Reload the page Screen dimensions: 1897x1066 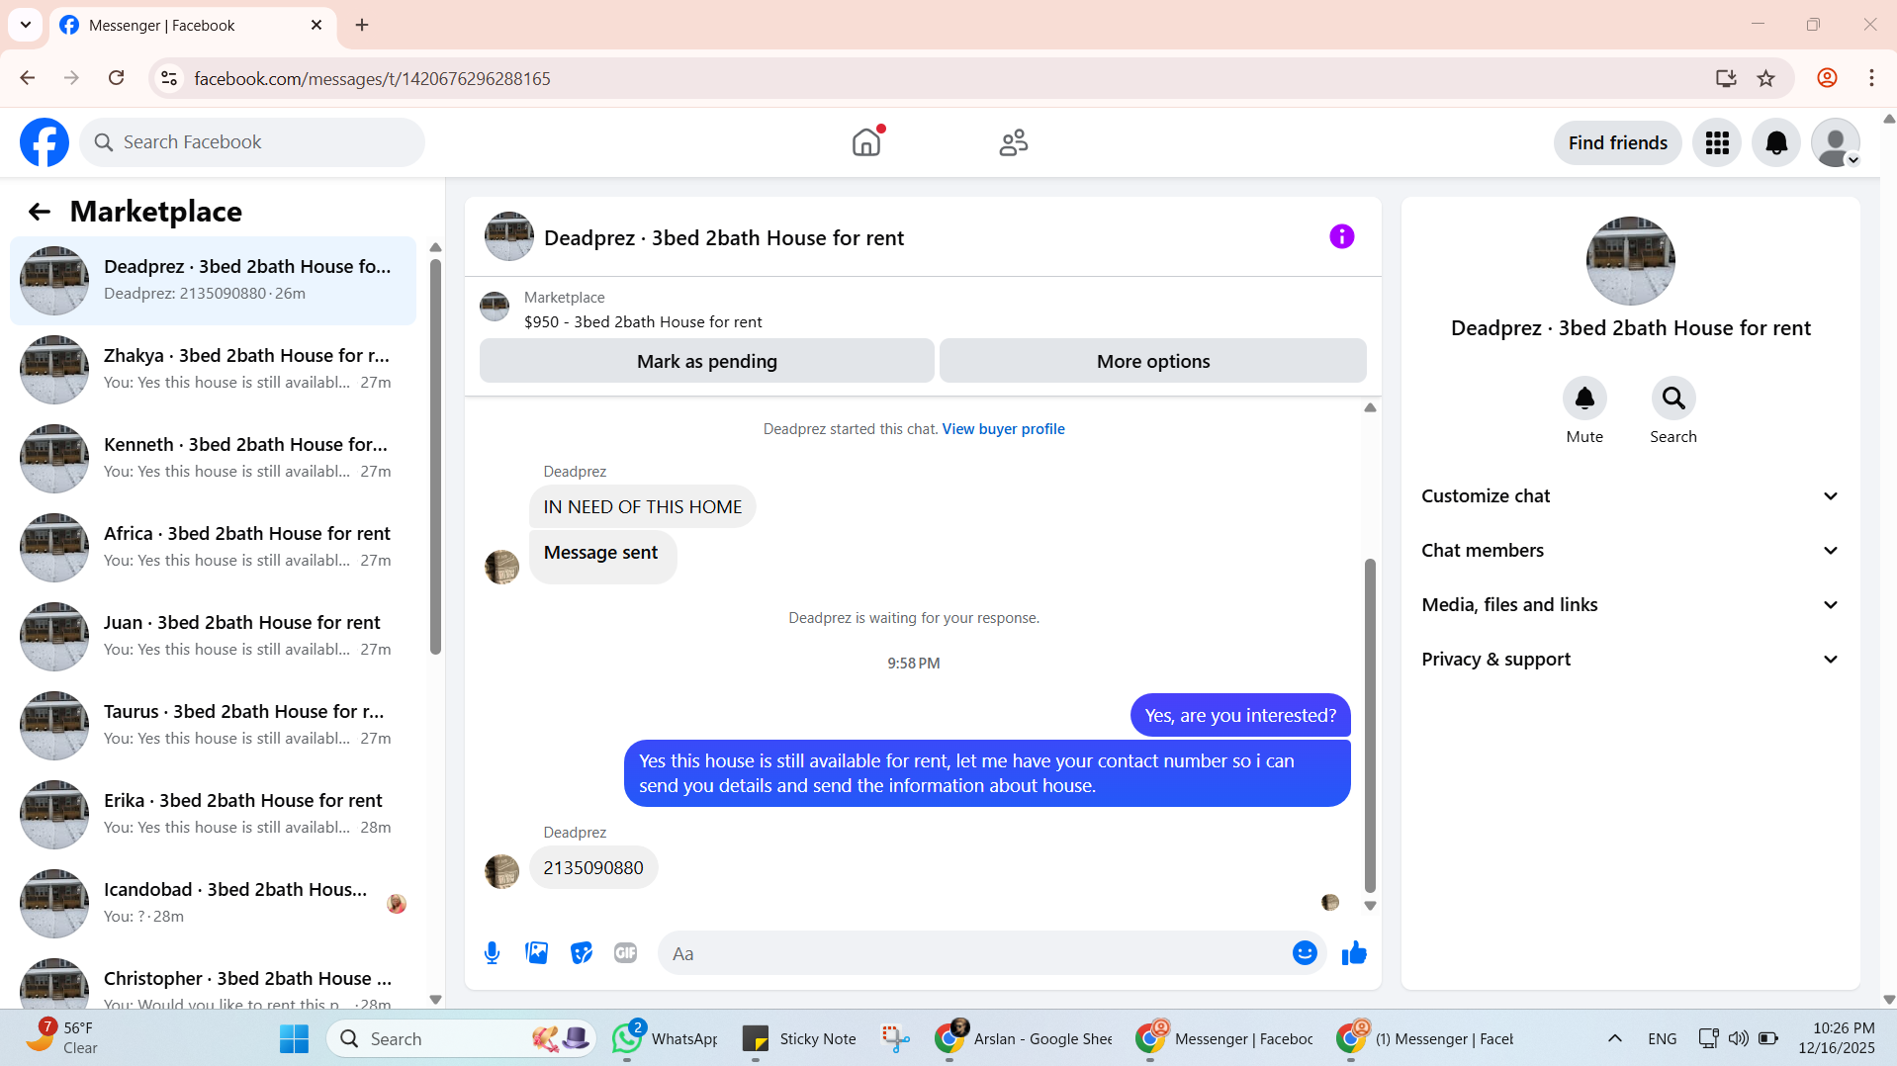tap(116, 78)
